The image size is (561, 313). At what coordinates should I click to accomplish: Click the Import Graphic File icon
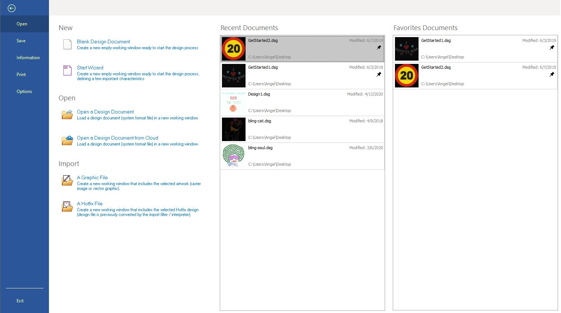click(x=67, y=180)
